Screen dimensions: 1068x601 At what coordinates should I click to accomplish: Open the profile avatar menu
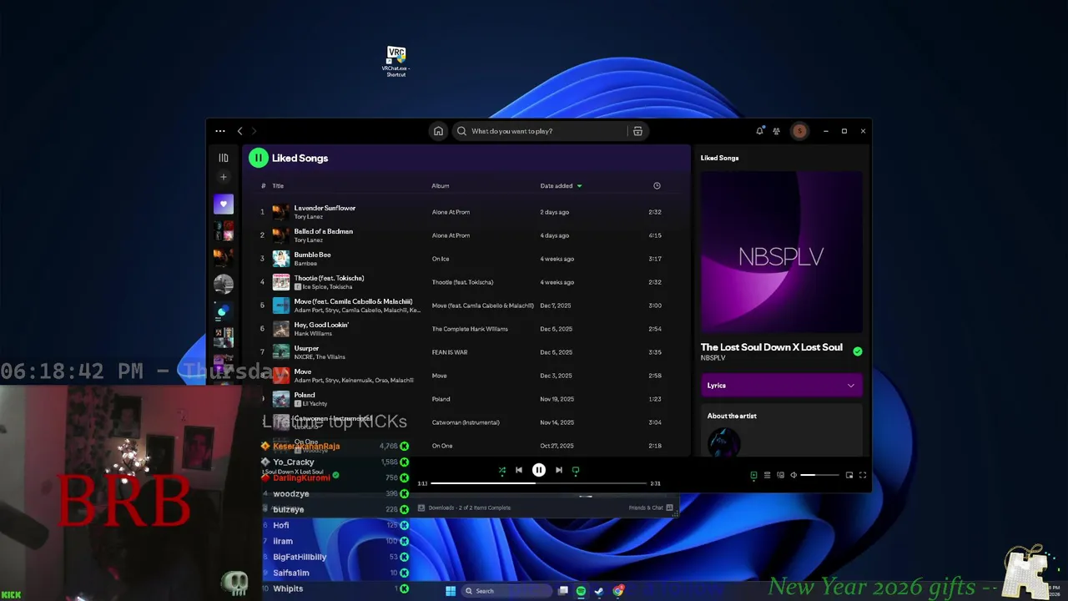(x=799, y=131)
